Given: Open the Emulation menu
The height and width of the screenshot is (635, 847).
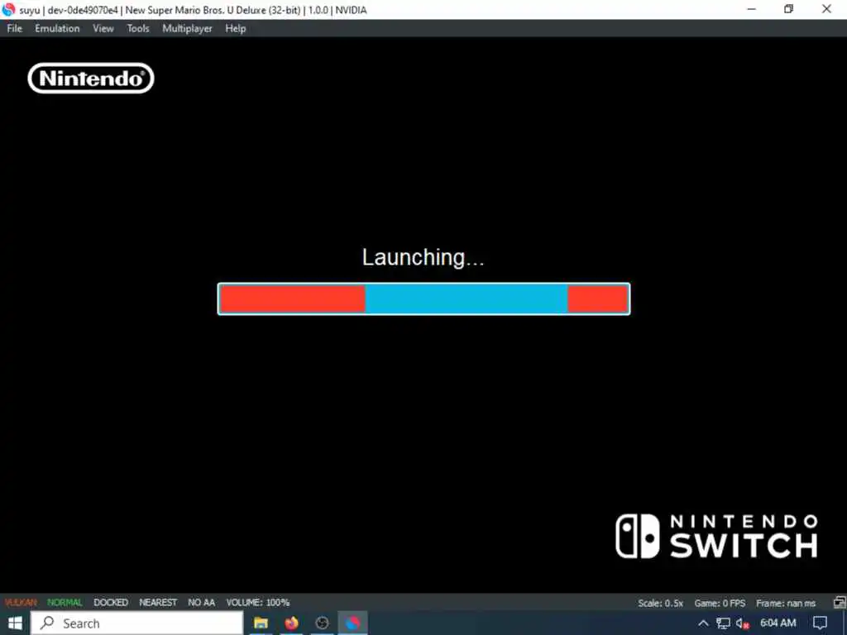Looking at the screenshot, I should [57, 29].
